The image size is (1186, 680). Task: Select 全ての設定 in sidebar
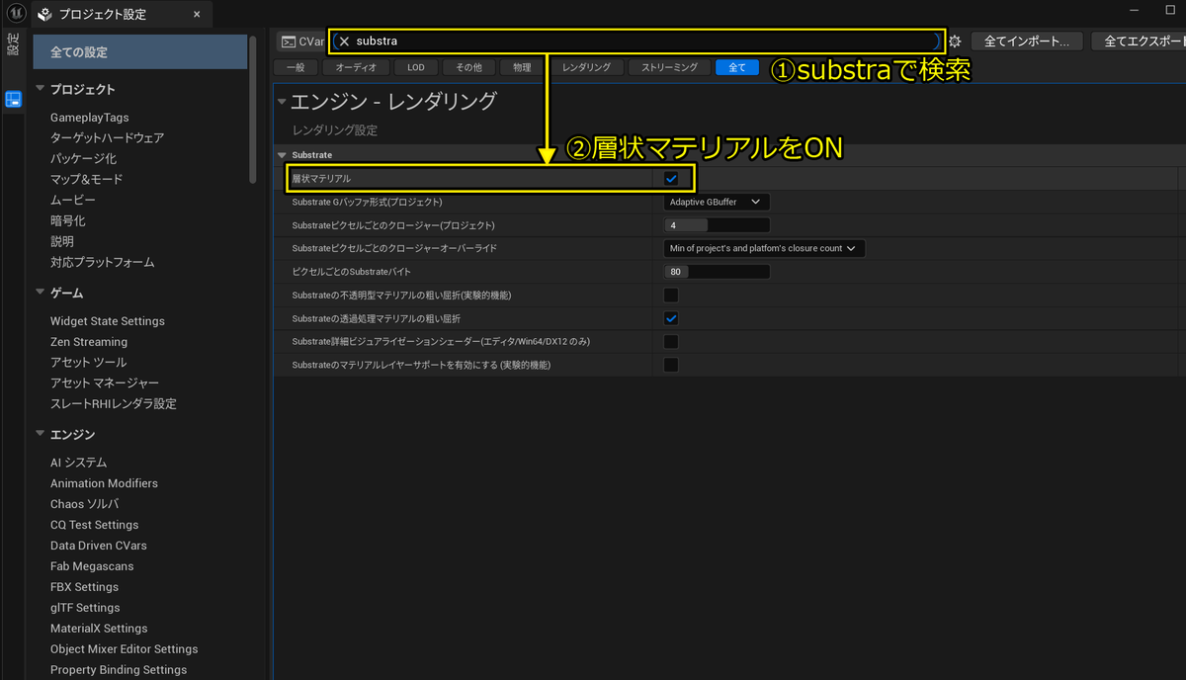[x=140, y=51]
